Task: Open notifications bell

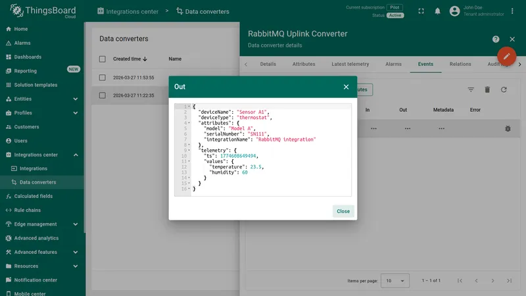Action: click(437, 11)
